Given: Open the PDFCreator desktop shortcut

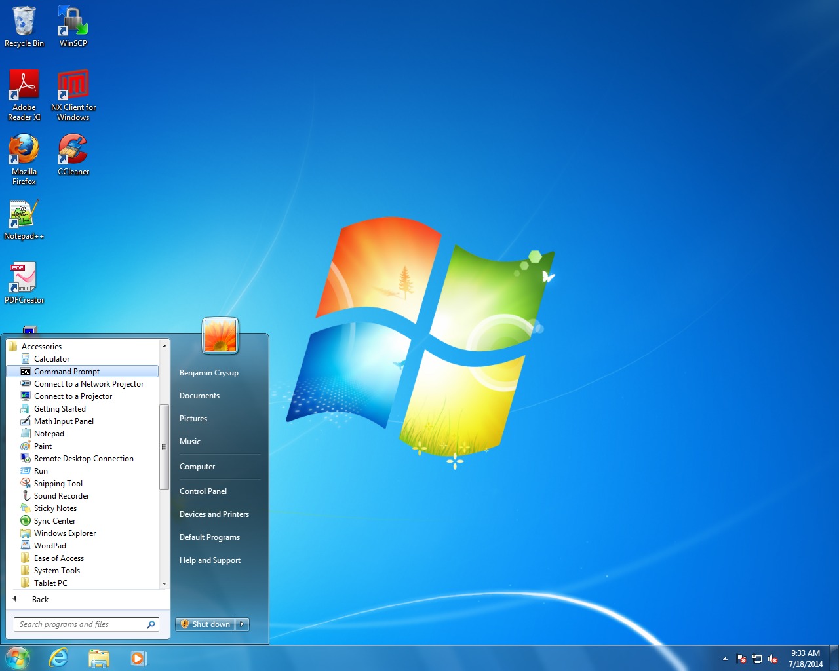Looking at the screenshot, I should click(x=24, y=283).
